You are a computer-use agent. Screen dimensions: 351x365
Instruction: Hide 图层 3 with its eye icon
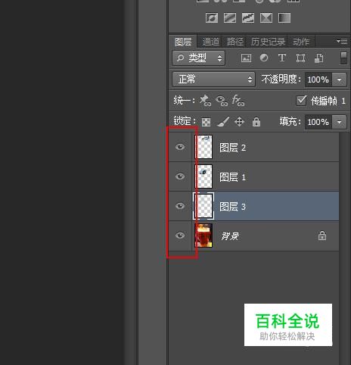[180, 206]
